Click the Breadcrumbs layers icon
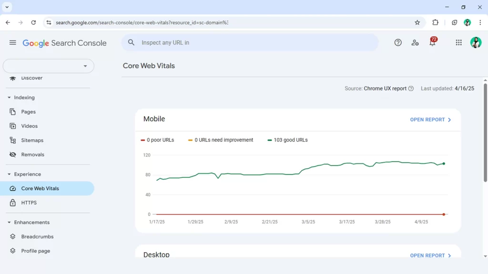Image resolution: width=488 pixels, height=274 pixels. pos(13,237)
